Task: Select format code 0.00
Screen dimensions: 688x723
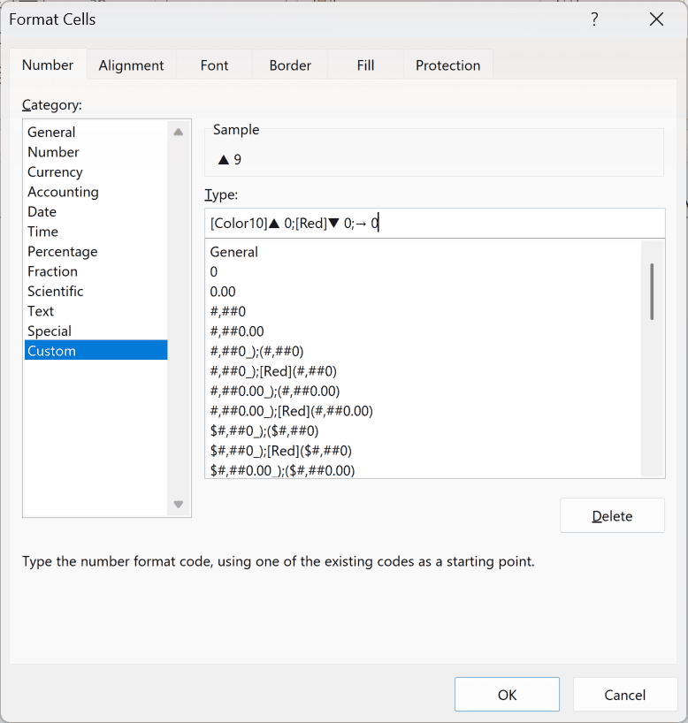Action: (423, 292)
